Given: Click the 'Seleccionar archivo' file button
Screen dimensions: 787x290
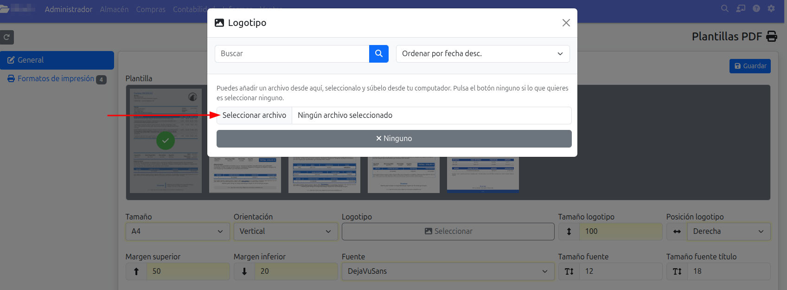Looking at the screenshot, I should pos(254,116).
